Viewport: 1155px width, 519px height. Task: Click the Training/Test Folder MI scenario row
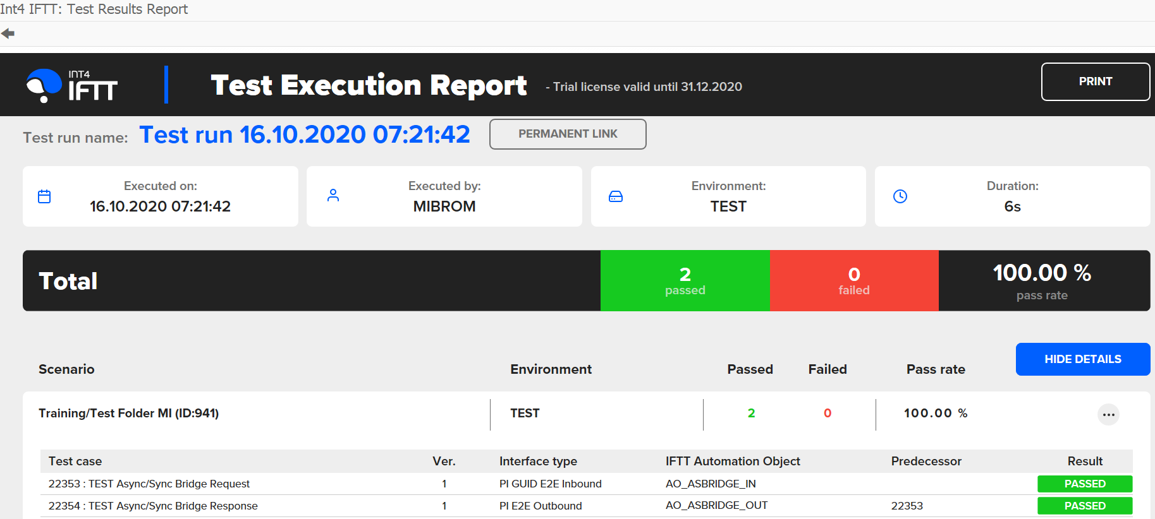coord(129,414)
